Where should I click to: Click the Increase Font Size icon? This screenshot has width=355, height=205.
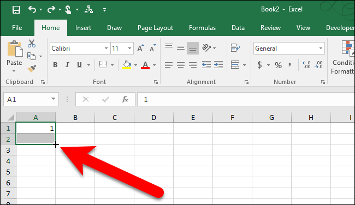point(140,48)
